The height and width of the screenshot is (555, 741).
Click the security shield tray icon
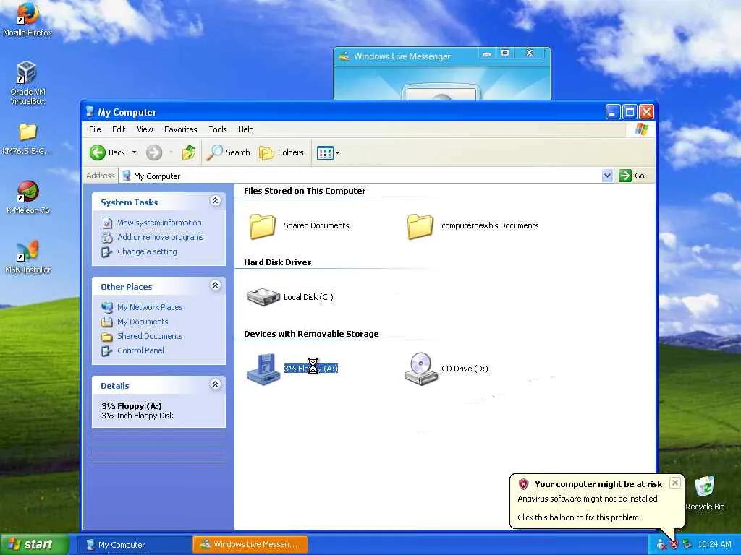674,545
